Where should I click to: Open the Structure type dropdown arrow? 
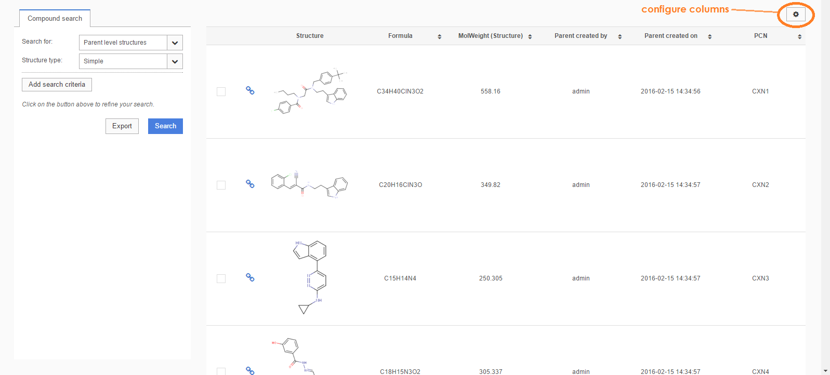coord(175,61)
